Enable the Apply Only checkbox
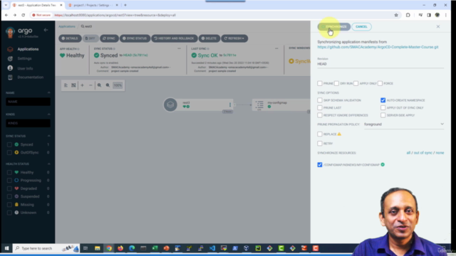This screenshot has width=456, height=256. 356,83
